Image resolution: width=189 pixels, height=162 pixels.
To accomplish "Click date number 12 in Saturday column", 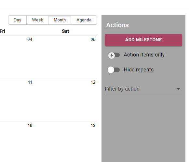I will [93, 82].
